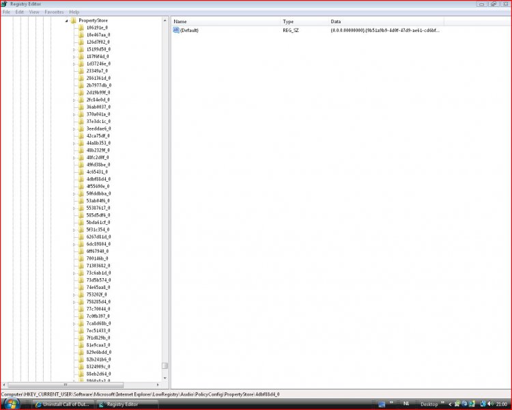The width and height of the screenshot is (512, 410).
Task: Switch to Uninstall Call of Duty taskbar window
Action: (x=62, y=405)
